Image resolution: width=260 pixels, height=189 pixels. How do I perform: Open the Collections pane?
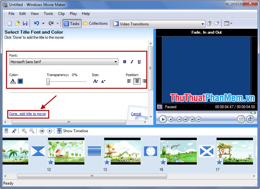pos(96,23)
